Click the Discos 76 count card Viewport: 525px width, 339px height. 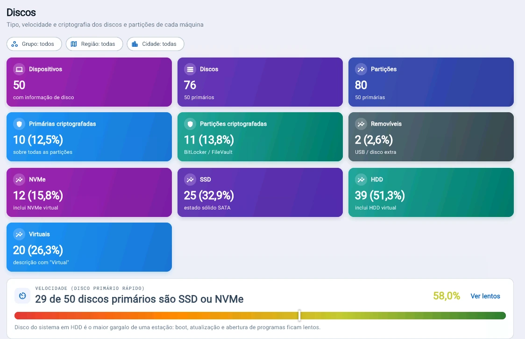pos(260,82)
